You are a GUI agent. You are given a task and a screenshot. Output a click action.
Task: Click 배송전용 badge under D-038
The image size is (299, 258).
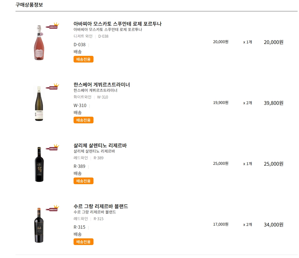tap(84, 59)
